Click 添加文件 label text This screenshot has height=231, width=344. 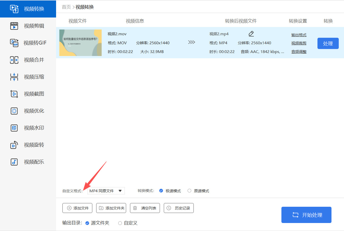pyautogui.click(x=81, y=208)
